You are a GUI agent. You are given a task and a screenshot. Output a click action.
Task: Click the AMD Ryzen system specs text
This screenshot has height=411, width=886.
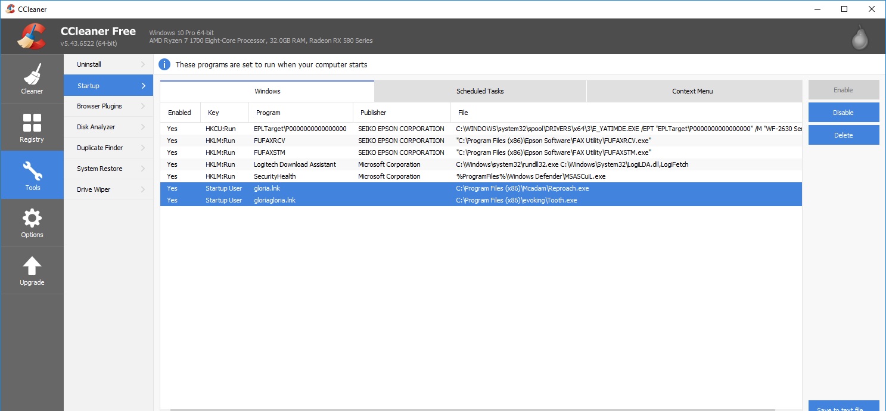pyautogui.click(x=261, y=41)
